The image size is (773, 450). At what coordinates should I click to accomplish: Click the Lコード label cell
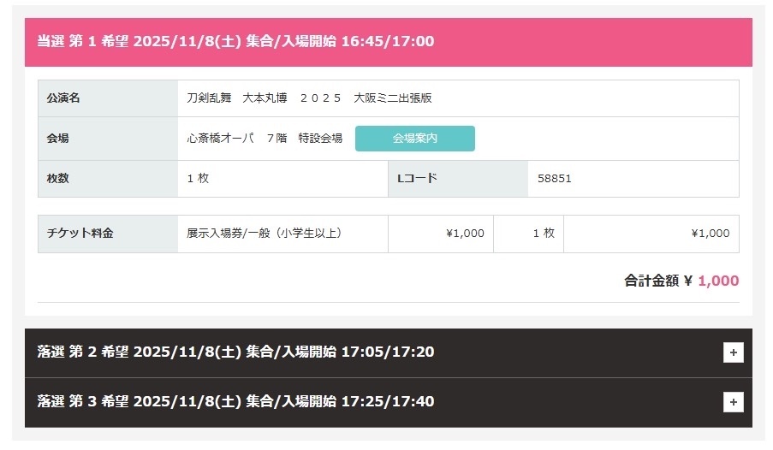(x=418, y=179)
